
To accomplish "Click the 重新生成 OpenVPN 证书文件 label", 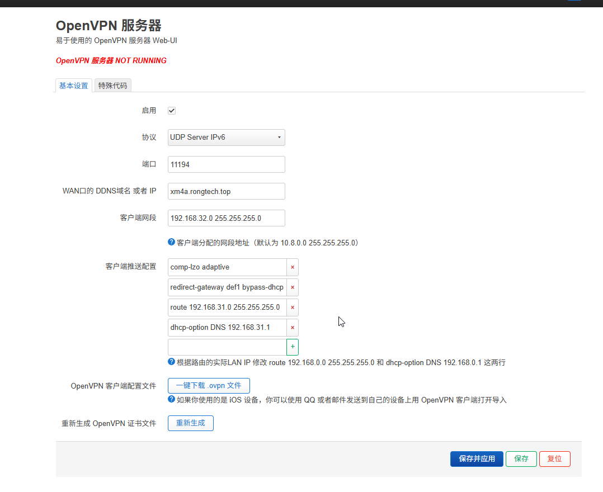I will click(109, 424).
